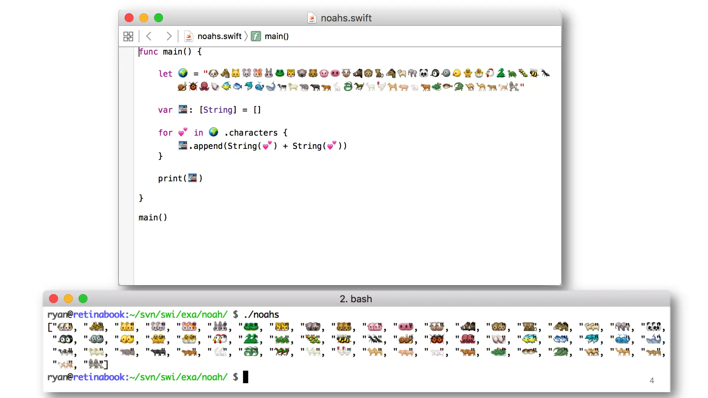The height and width of the screenshot is (398, 708).
Task: Click the terminal cursor at the prompt
Action: 246,377
